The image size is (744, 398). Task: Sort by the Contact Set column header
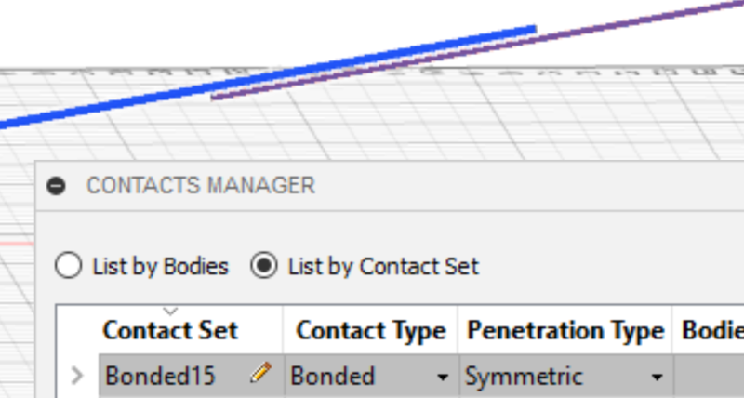(x=170, y=331)
